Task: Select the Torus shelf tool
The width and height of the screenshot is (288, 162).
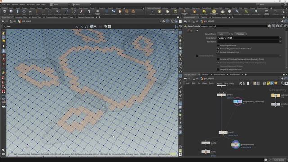Action: click(x=24, y=12)
